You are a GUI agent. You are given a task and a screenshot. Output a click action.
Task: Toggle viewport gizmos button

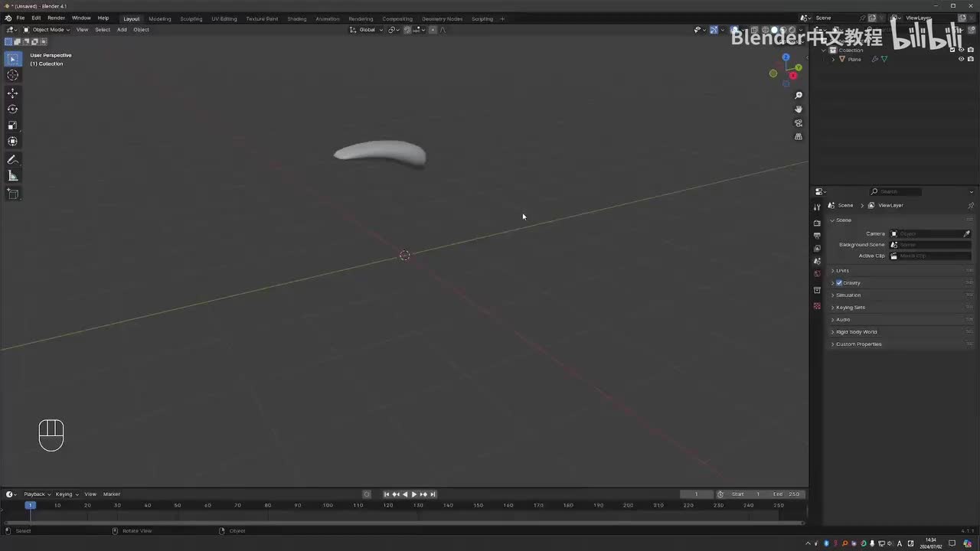pyautogui.click(x=714, y=30)
